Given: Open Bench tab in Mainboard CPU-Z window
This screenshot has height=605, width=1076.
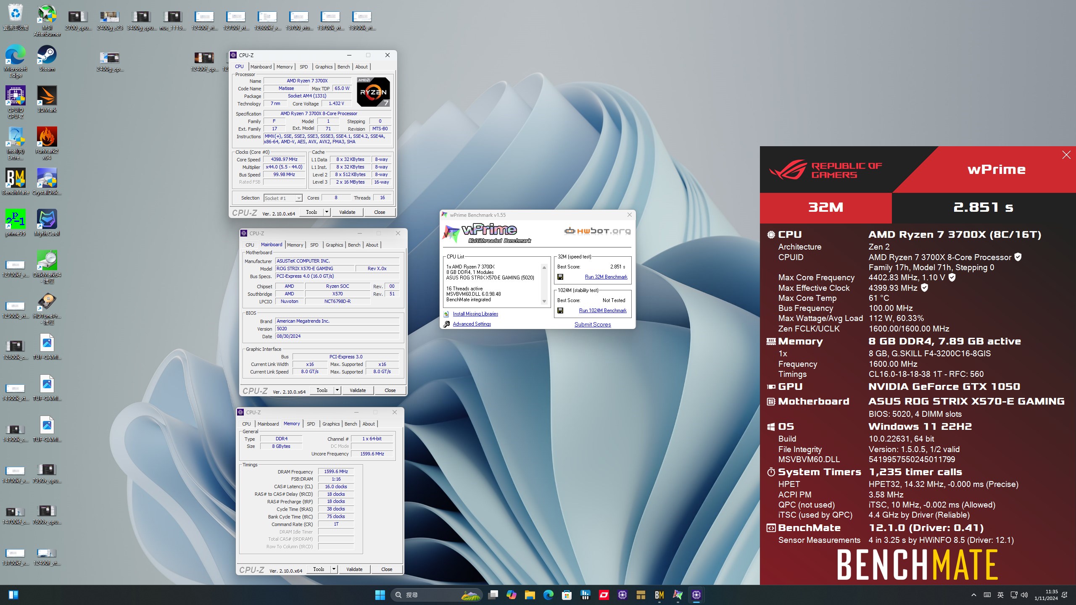Looking at the screenshot, I should pyautogui.click(x=354, y=245).
